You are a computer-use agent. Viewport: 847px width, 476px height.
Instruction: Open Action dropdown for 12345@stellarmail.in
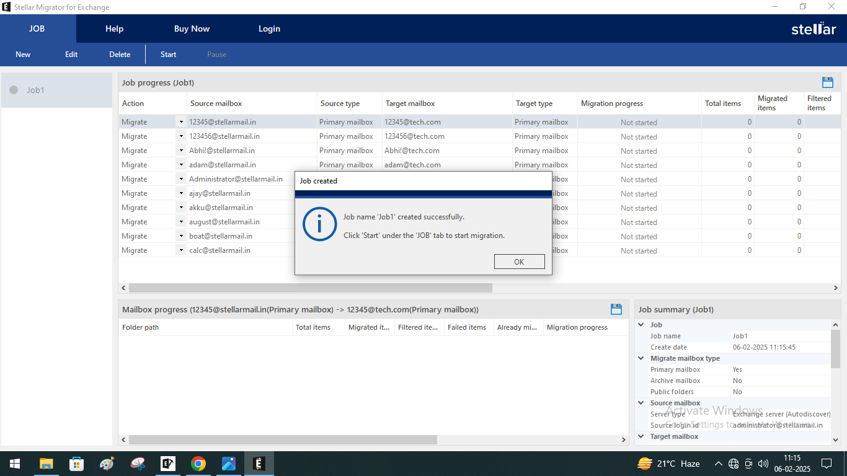pyautogui.click(x=181, y=122)
